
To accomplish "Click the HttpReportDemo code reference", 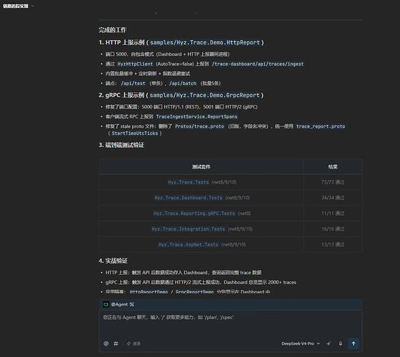I will click(x=149, y=292).
